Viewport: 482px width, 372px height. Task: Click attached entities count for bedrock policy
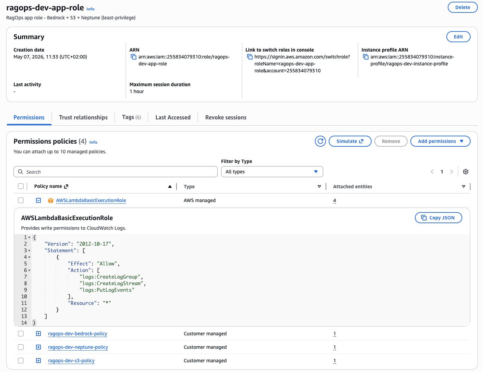[x=335, y=334]
